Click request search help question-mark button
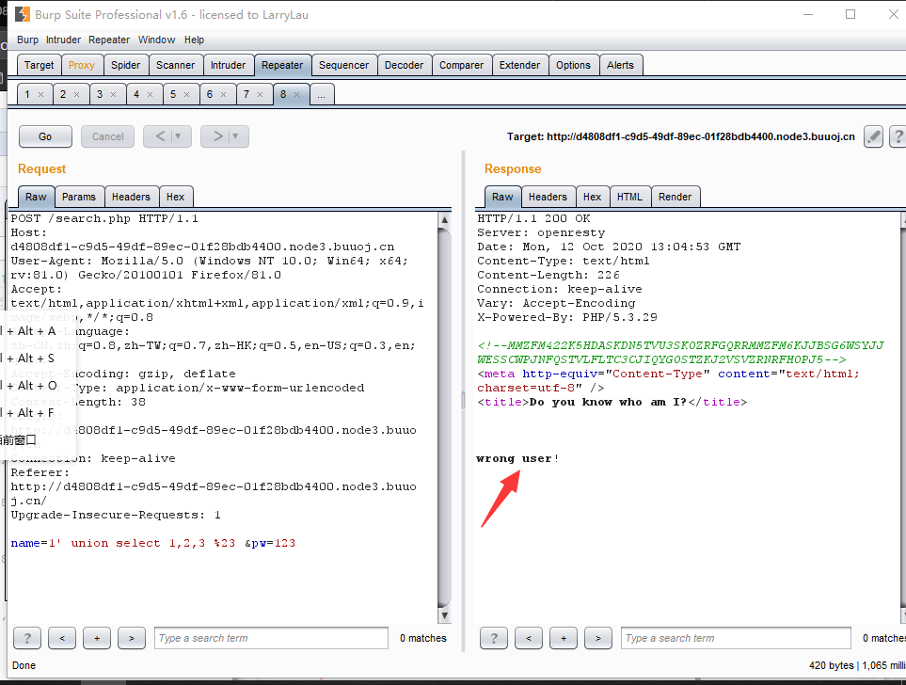Image resolution: width=906 pixels, height=685 pixels. (27, 638)
